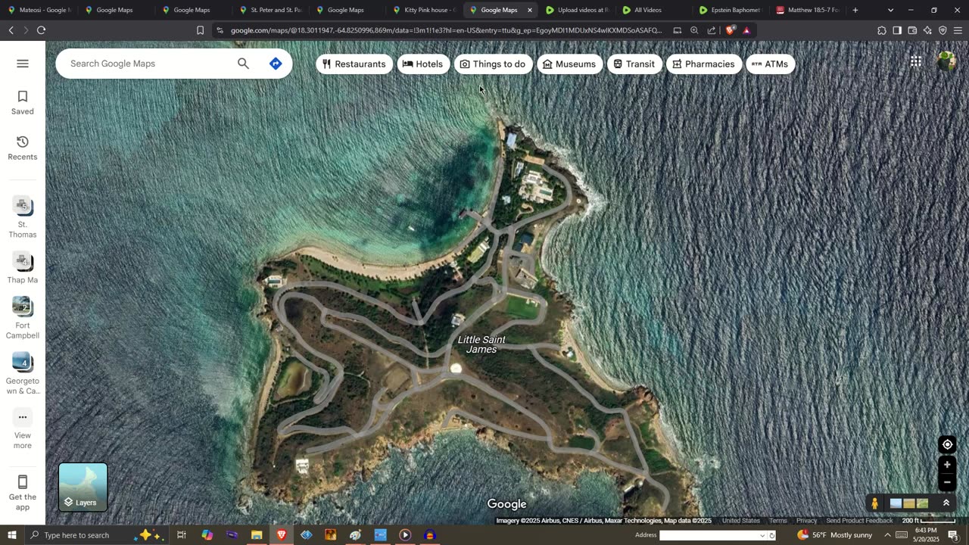Toggle the browser sidebar panel
This screenshot has height=545, width=969.
pyautogui.click(x=897, y=30)
